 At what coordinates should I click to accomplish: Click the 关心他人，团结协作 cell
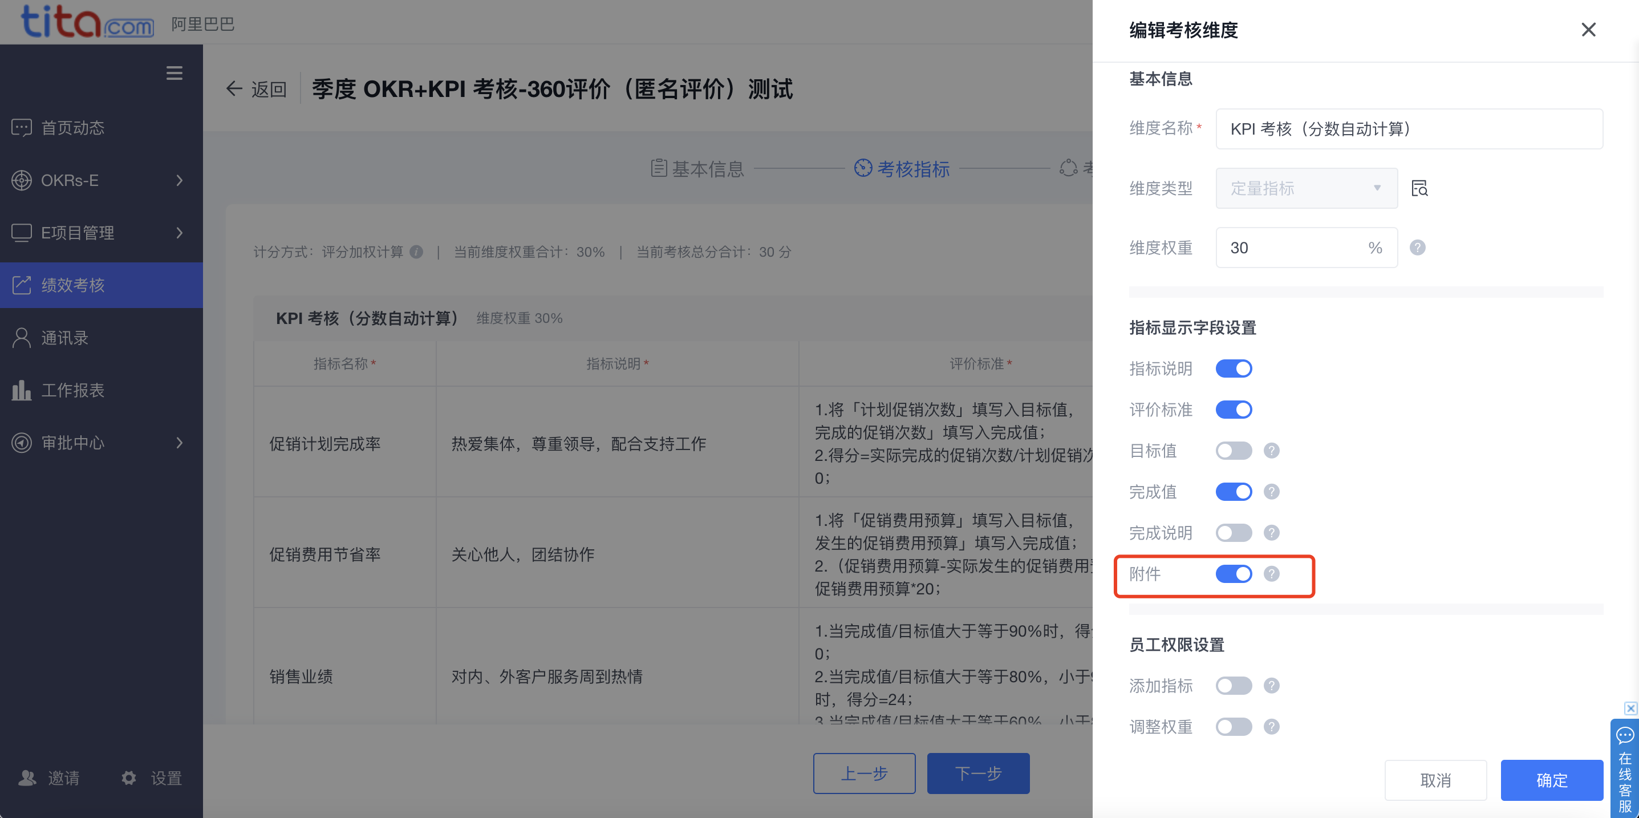(617, 553)
